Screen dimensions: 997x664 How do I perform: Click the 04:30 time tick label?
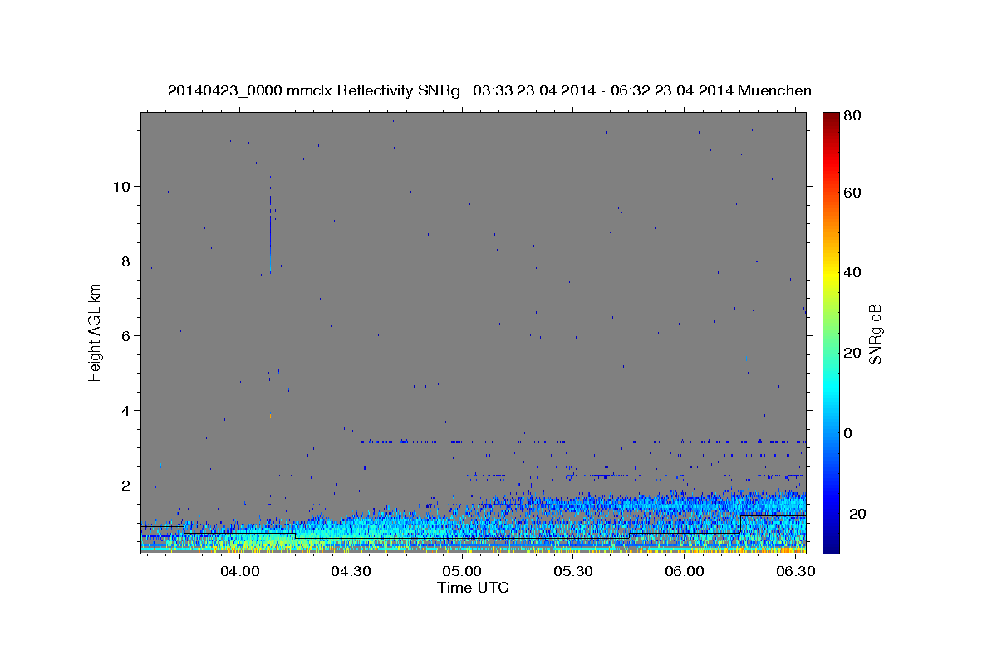[x=351, y=572]
